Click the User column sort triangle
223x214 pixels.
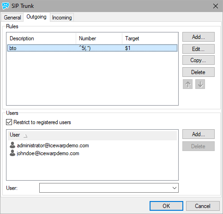coord(25,136)
